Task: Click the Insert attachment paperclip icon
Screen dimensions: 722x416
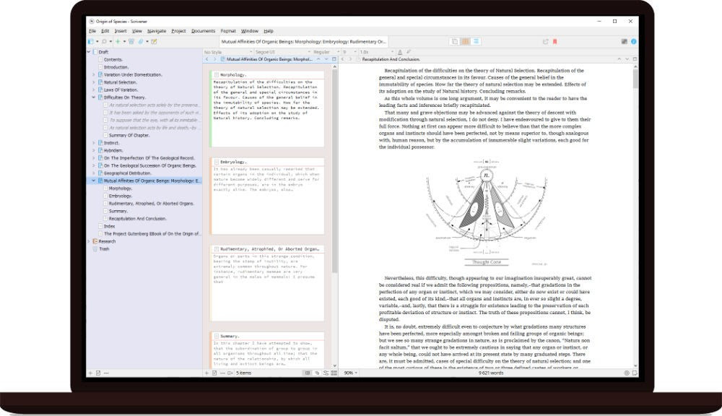Action: 141,41
